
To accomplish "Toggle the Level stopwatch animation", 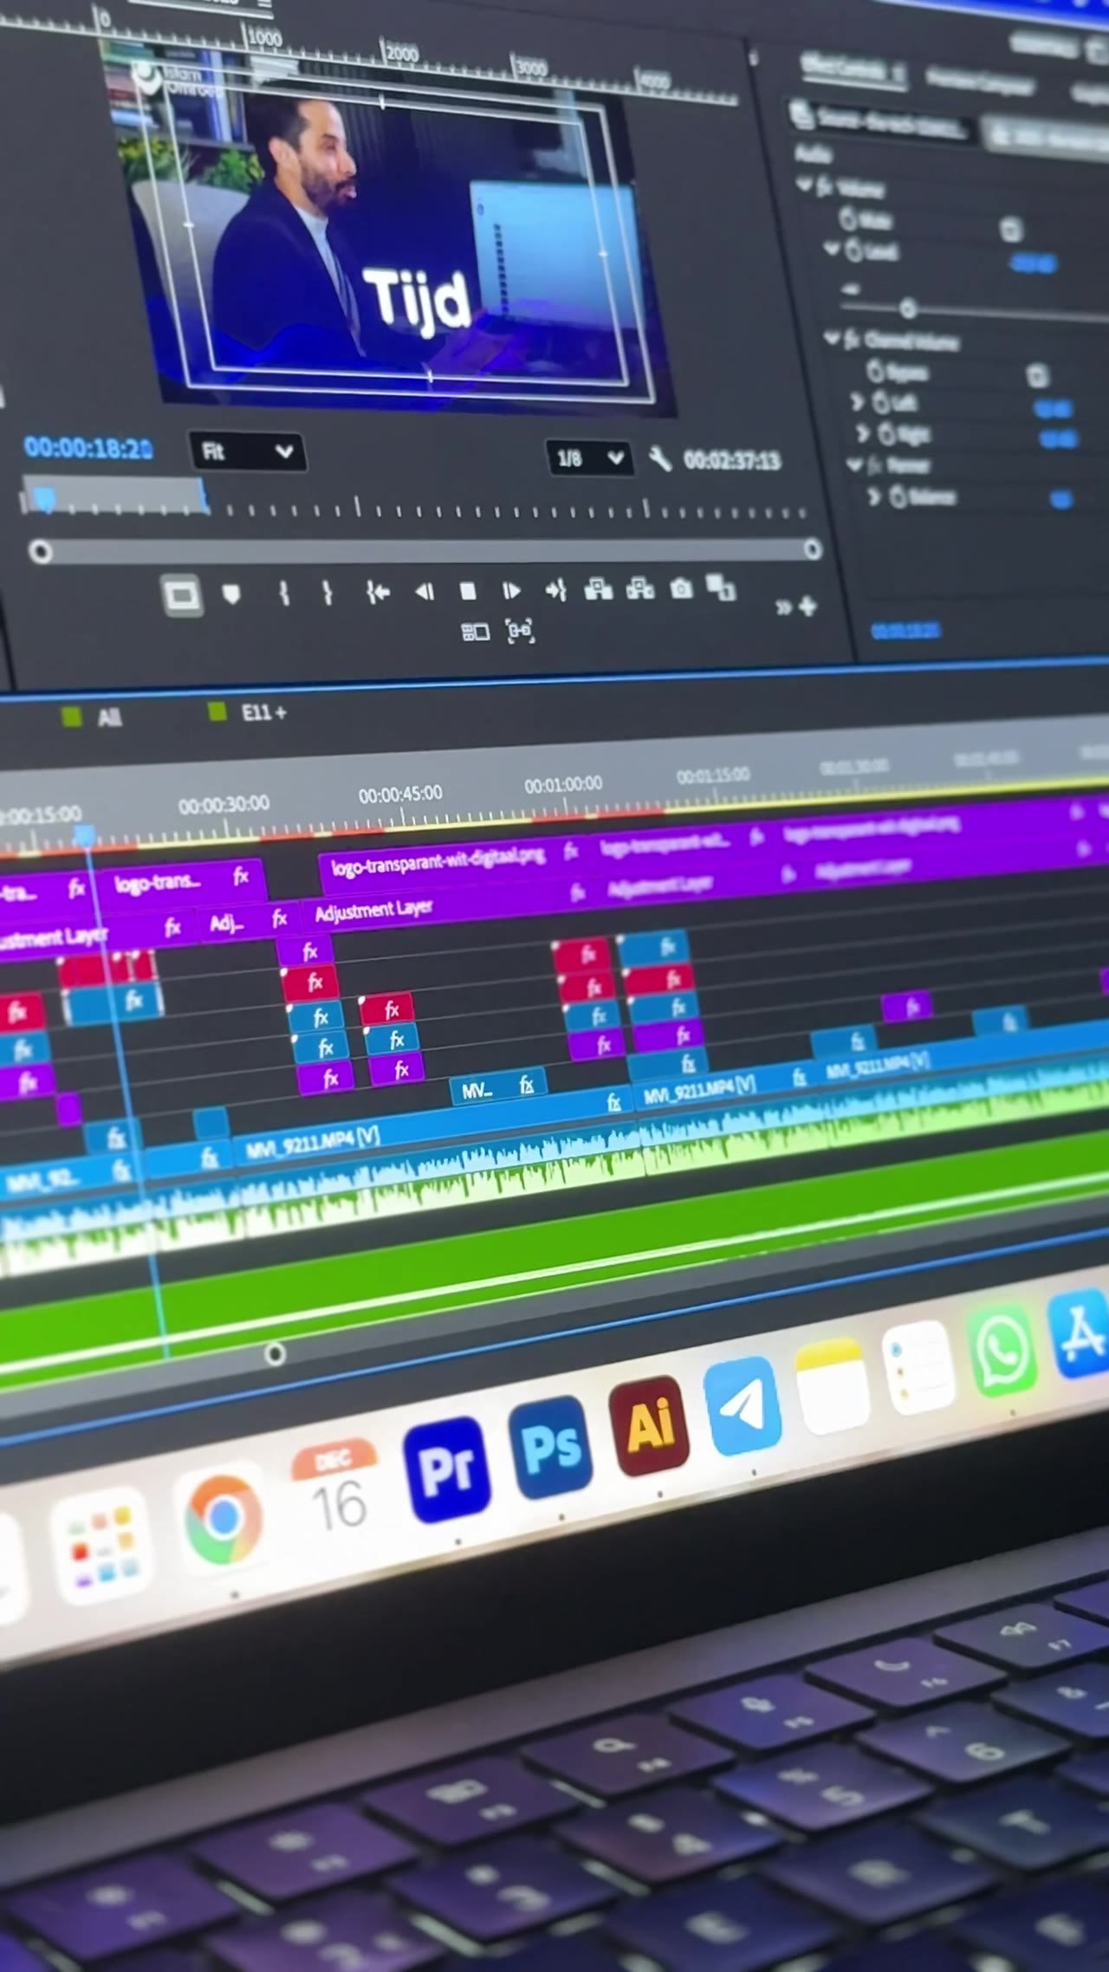I will 853,250.
